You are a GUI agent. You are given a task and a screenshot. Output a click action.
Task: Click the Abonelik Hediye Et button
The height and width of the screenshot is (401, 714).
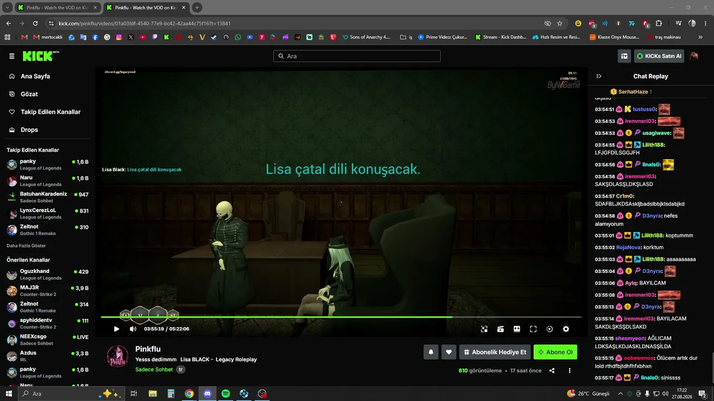pos(495,352)
